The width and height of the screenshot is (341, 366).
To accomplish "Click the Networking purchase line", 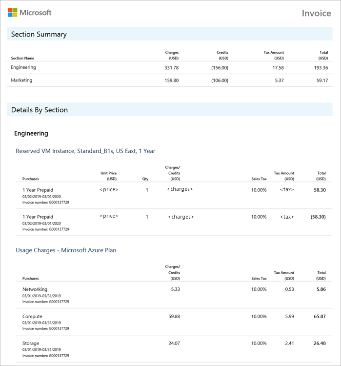I will point(35,289).
